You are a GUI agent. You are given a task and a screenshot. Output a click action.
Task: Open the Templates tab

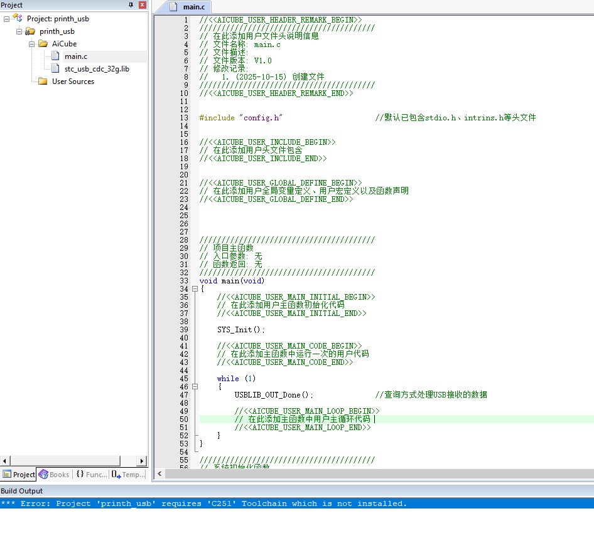[128, 475]
